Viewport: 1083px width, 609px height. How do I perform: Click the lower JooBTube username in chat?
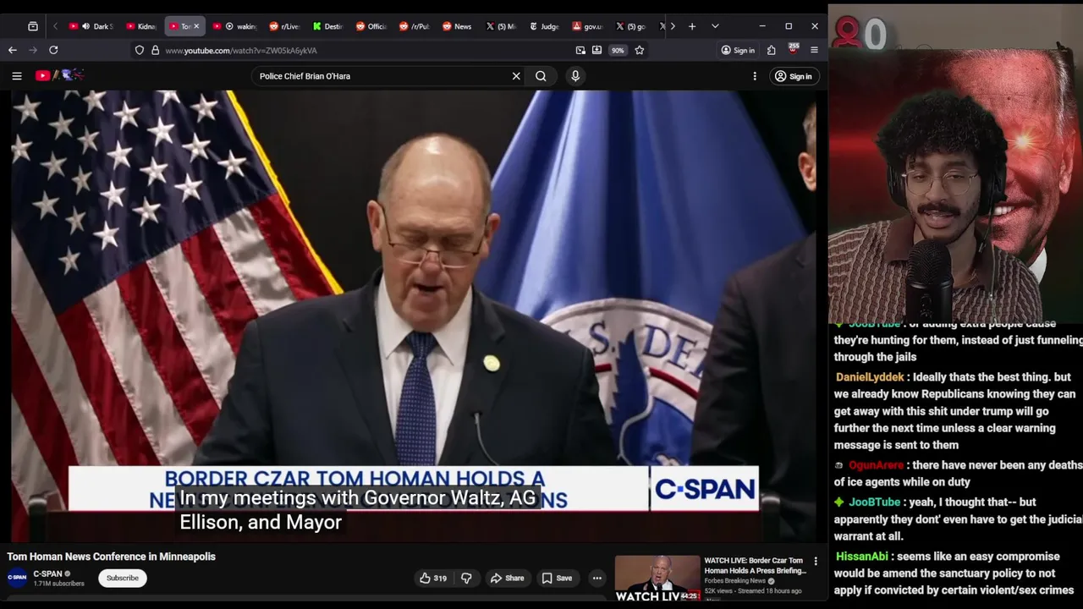coord(874,502)
